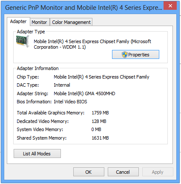
Task: Open adapter Properties button
Action: (135, 55)
